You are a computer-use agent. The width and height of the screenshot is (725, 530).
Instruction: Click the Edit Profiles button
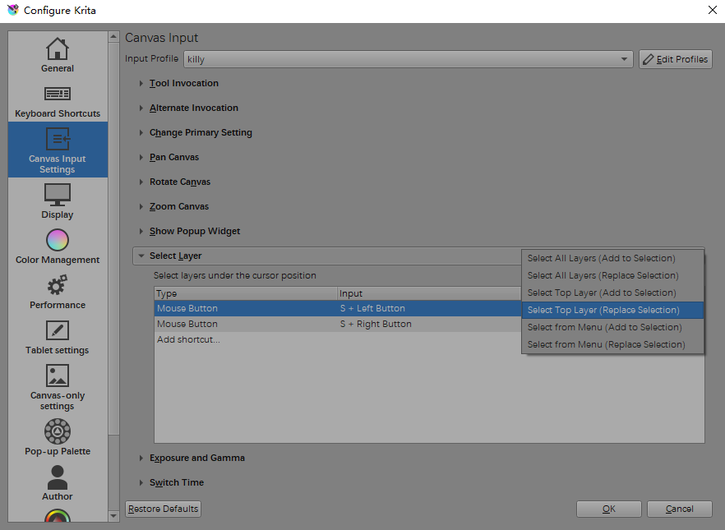(676, 59)
